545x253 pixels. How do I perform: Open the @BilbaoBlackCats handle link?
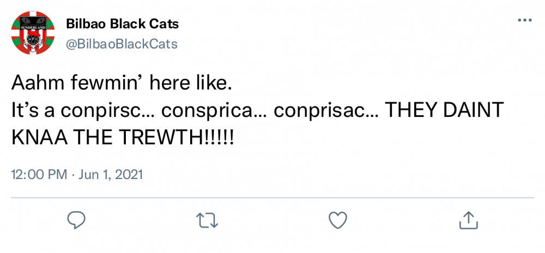(122, 44)
